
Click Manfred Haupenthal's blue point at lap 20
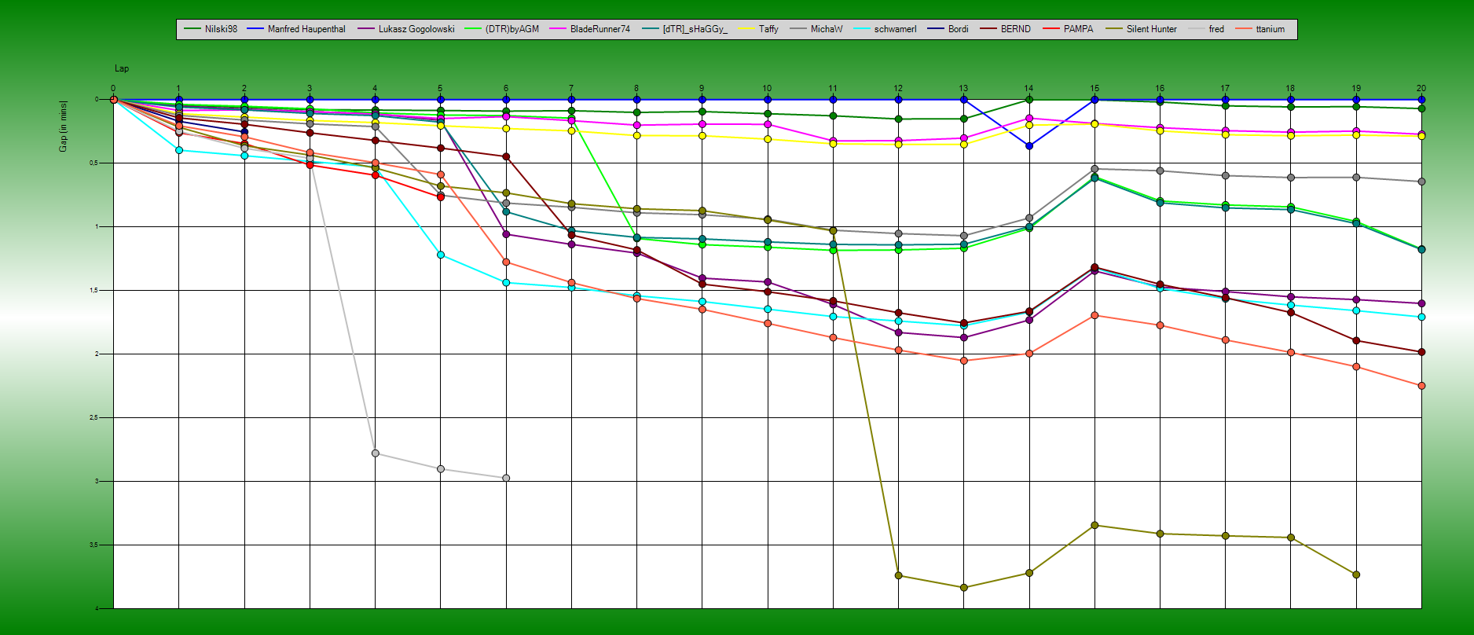point(1421,100)
